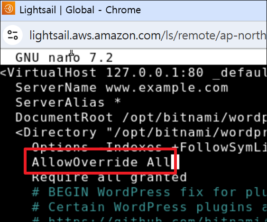Place cursor on the VirtualHost 127.0.0.1:80 line
This screenshot has width=267, height=222.
134,73
